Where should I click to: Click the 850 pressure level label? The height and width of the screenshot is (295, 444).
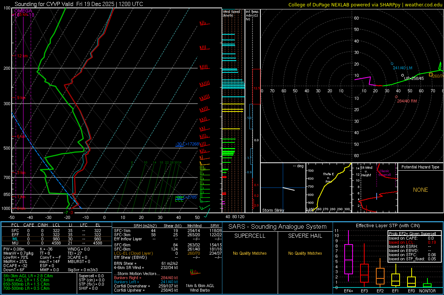pos(7,194)
